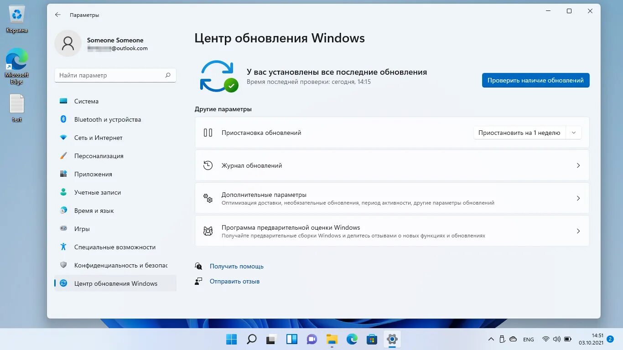Open the Windows Start button
The height and width of the screenshot is (350, 623).
pyautogui.click(x=232, y=339)
